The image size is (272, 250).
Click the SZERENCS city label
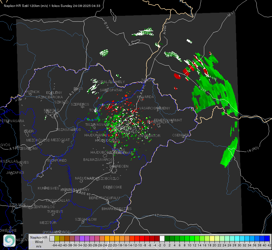click(x=80, y=104)
